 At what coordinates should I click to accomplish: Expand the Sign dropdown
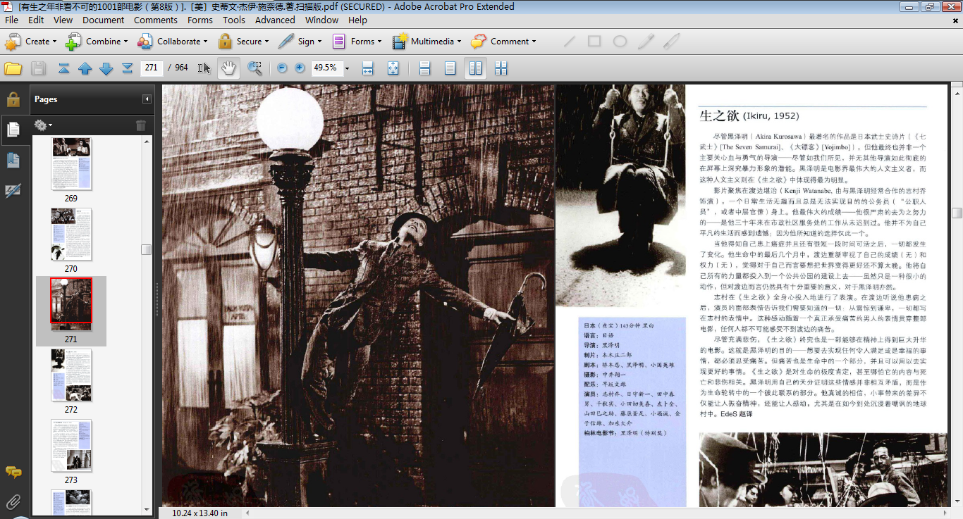[x=300, y=42]
